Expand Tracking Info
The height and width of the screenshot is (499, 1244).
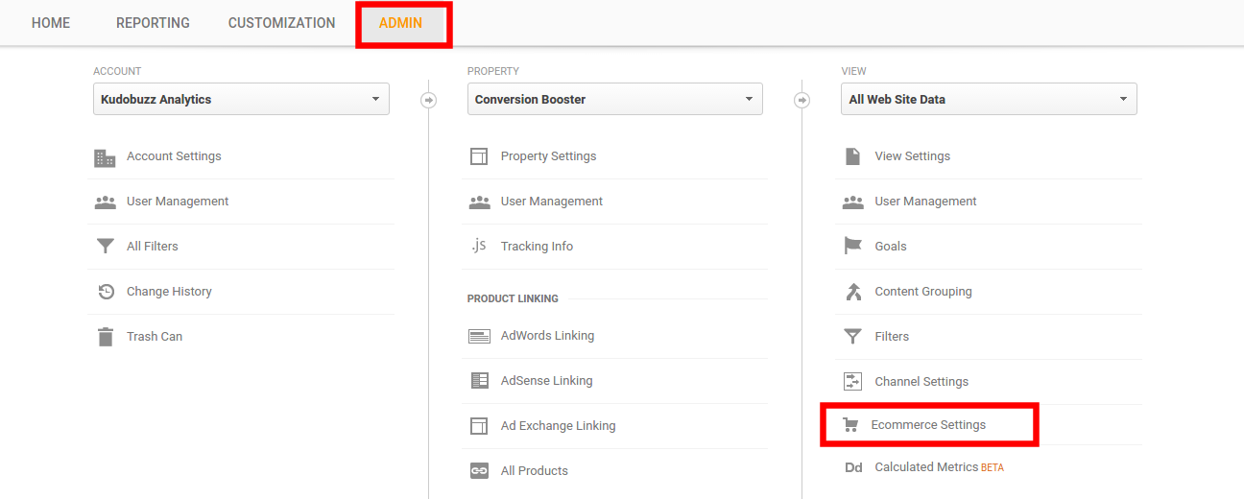[x=537, y=247]
